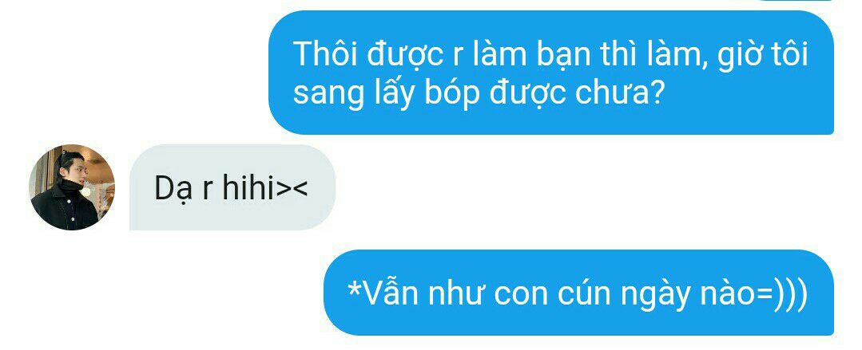
Task: Click the person in black coat thumbnail
Action: (x=71, y=187)
